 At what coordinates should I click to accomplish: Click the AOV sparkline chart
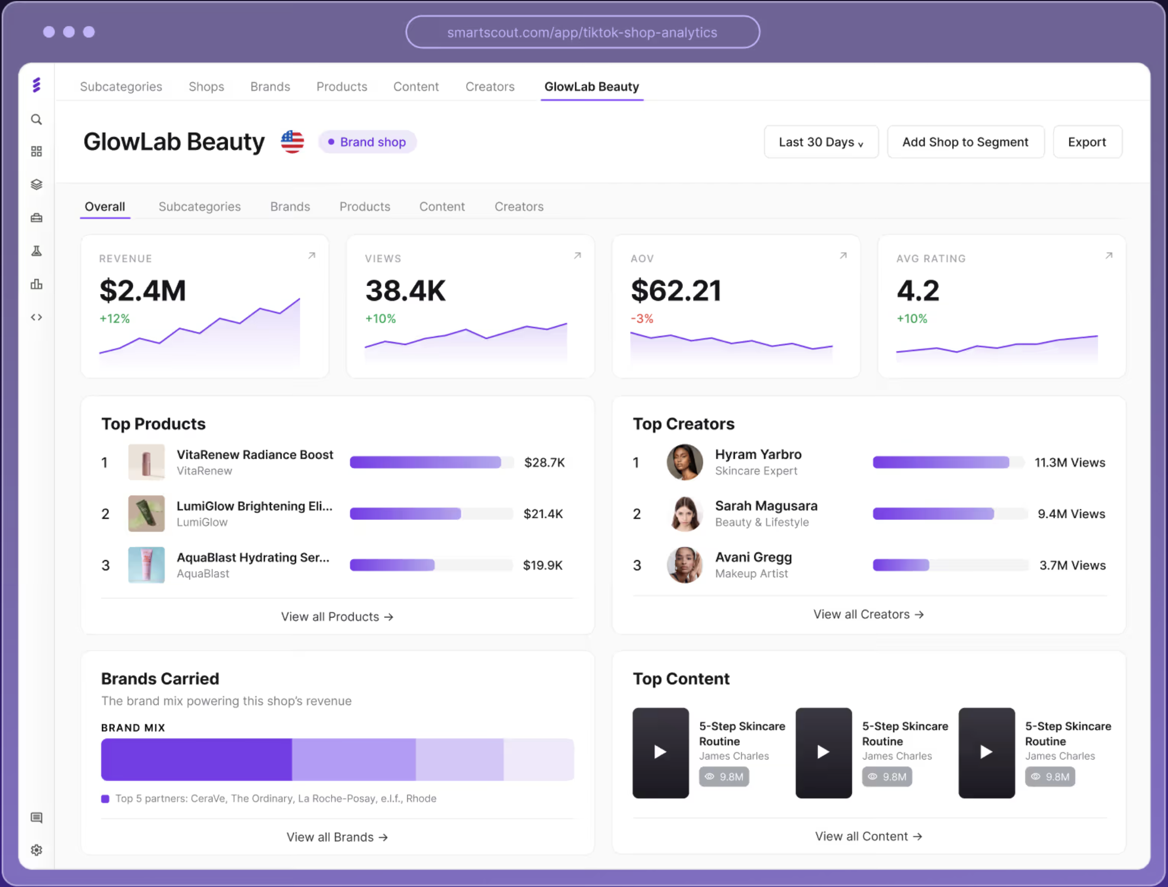point(731,347)
